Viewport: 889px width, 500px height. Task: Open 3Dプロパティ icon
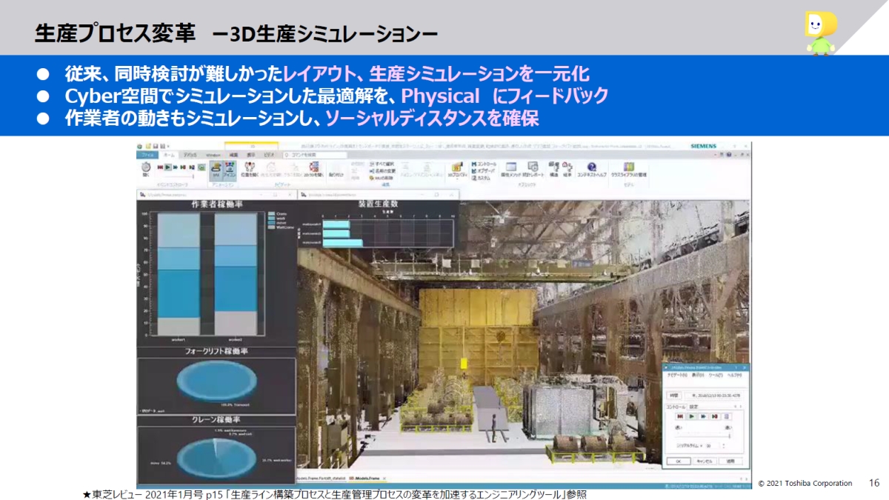coord(458,169)
